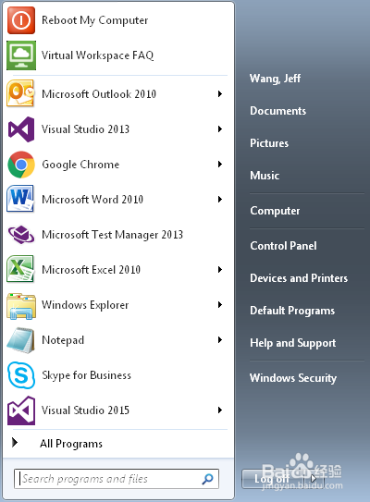Open Help and Support

coord(293,343)
